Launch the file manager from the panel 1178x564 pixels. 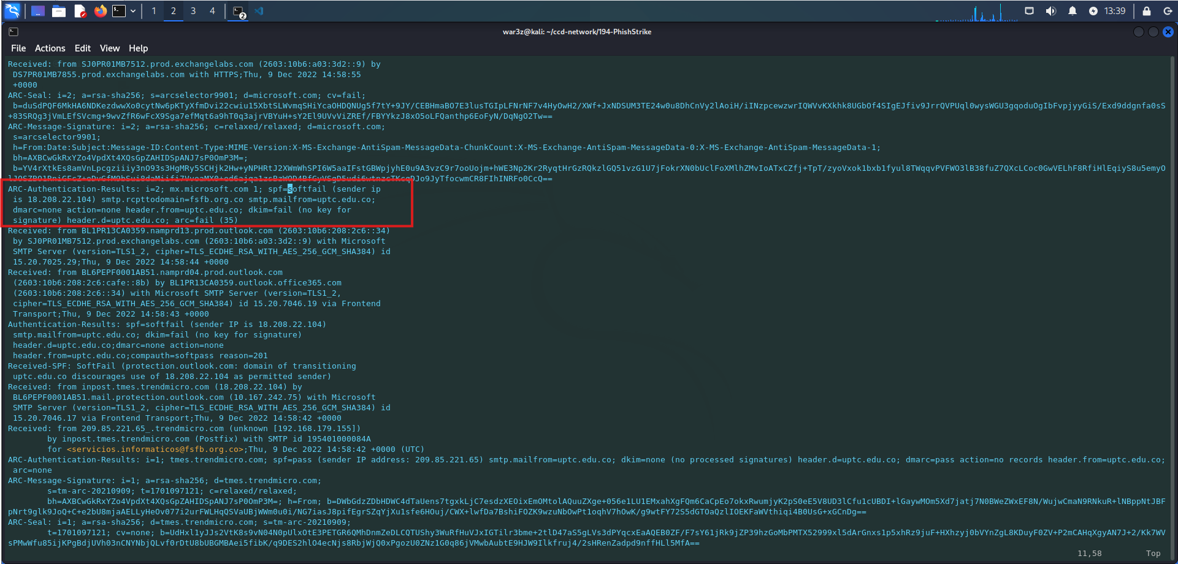point(59,11)
